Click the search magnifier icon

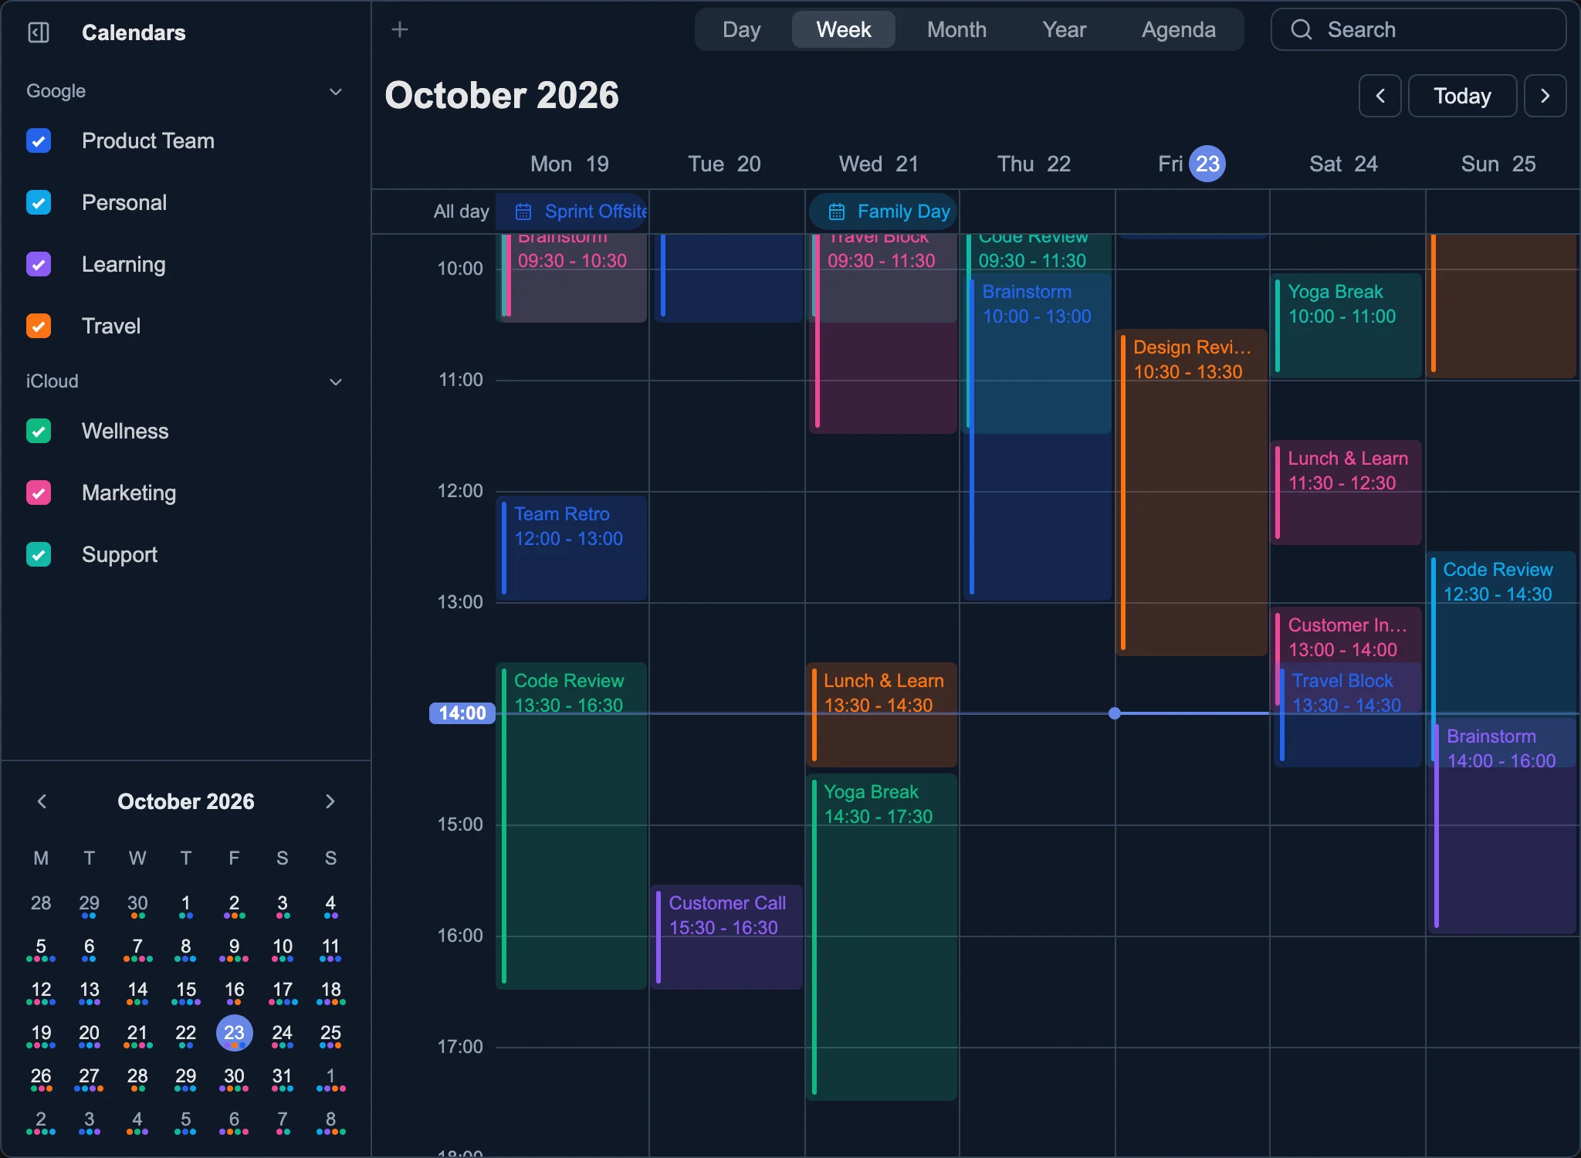click(1302, 29)
